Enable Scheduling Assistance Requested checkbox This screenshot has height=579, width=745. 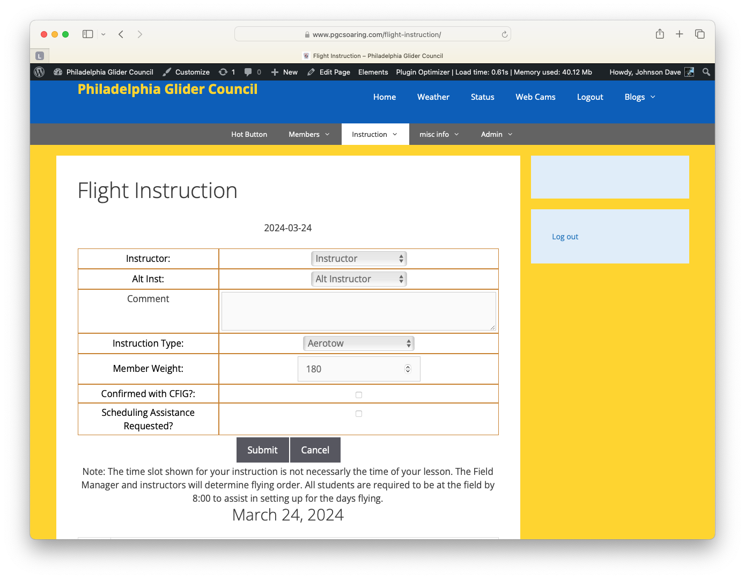[x=359, y=414]
